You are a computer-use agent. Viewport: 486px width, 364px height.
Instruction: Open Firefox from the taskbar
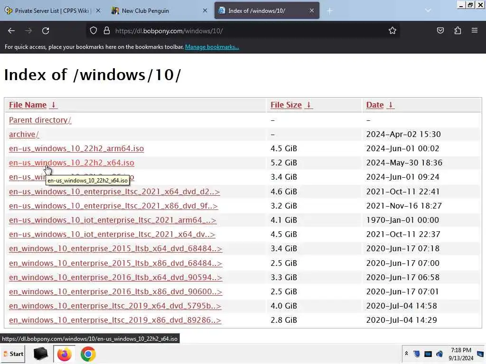click(x=64, y=354)
